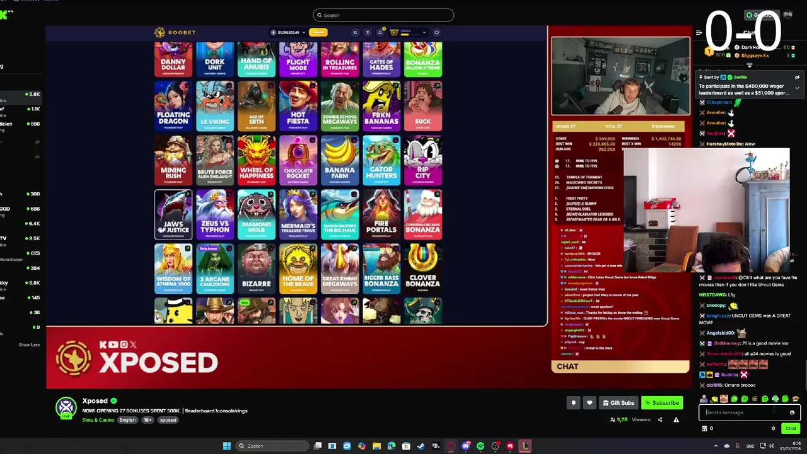Show hidden system tray icons

coord(716,446)
